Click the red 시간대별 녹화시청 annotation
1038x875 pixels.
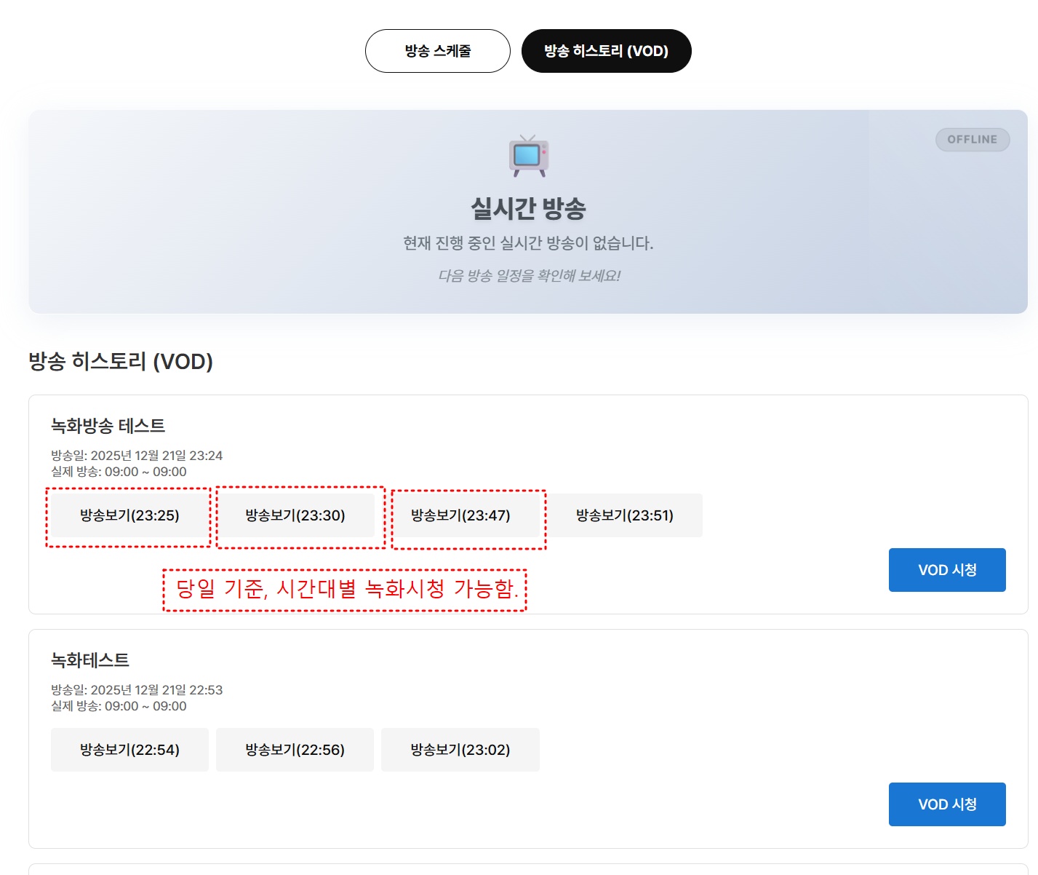345,590
